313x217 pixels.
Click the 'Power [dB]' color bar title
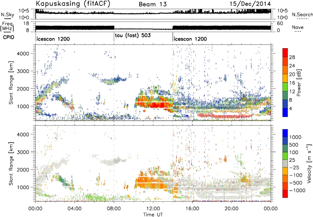tap(299, 83)
